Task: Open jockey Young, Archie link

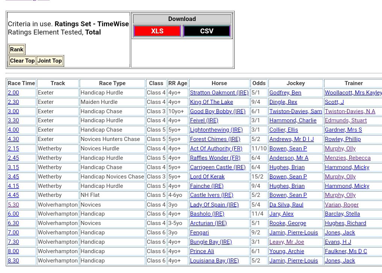Action: click(x=286, y=251)
